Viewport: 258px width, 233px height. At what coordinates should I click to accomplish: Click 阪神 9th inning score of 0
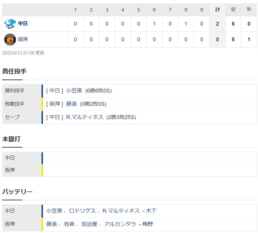(202, 39)
